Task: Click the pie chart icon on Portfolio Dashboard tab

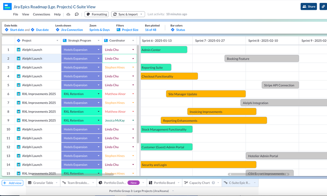Action: pos(101,183)
